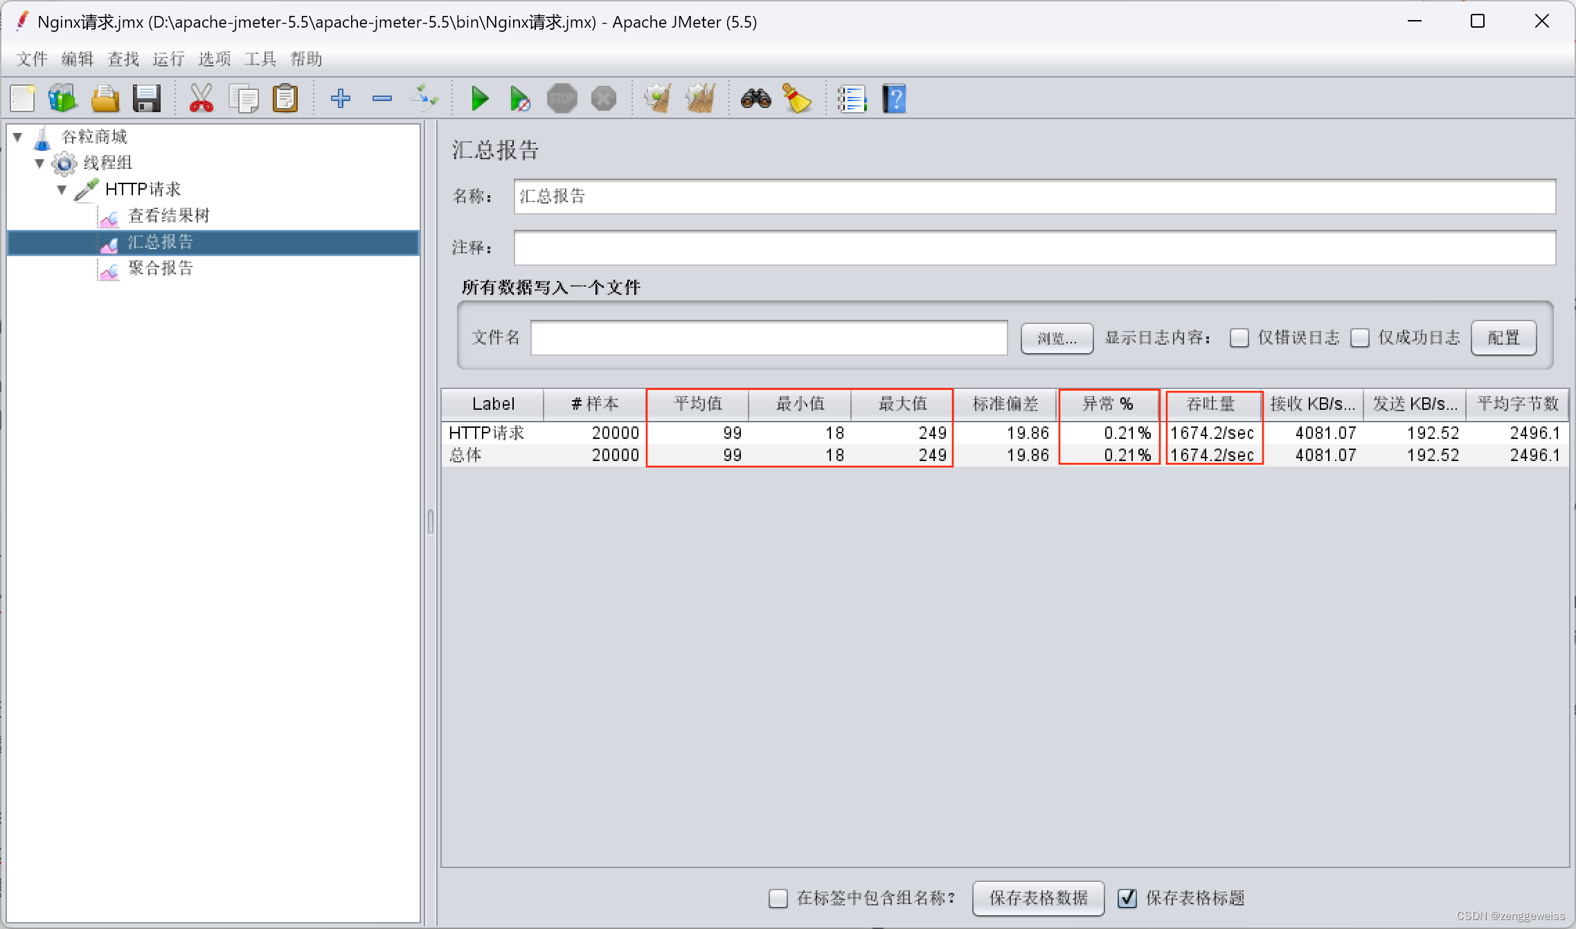Open the Templates icon in toolbar
Viewport: 1576px width, 929px height.
tap(63, 98)
